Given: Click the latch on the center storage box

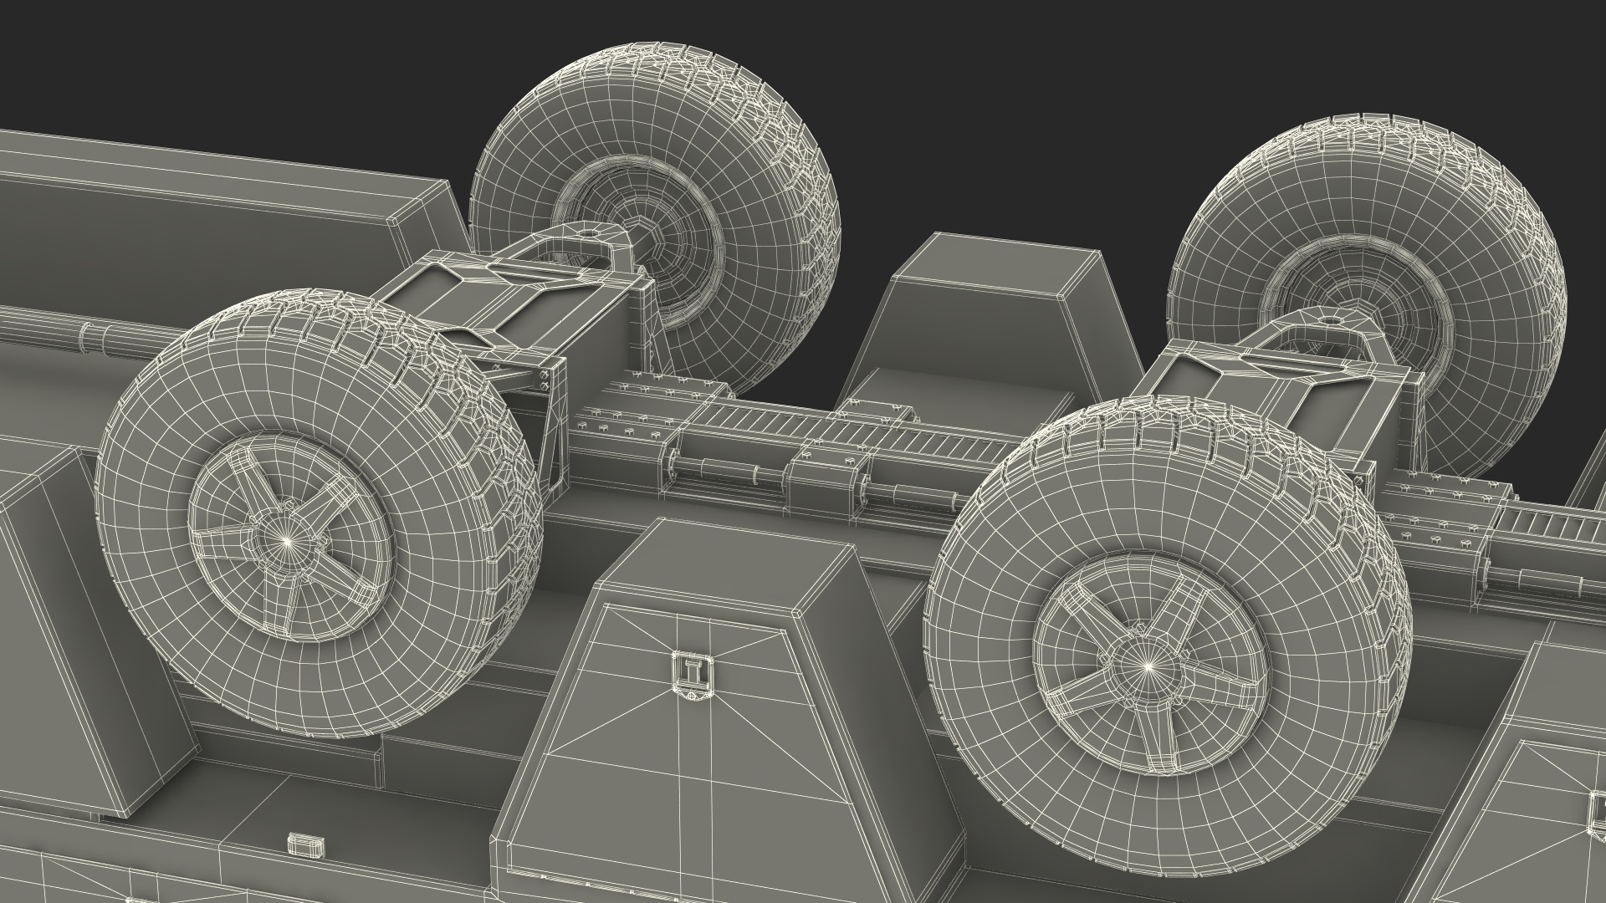Looking at the screenshot, I should [x=693, y=674].
